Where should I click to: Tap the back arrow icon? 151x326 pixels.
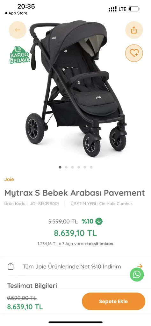point(18,30)
